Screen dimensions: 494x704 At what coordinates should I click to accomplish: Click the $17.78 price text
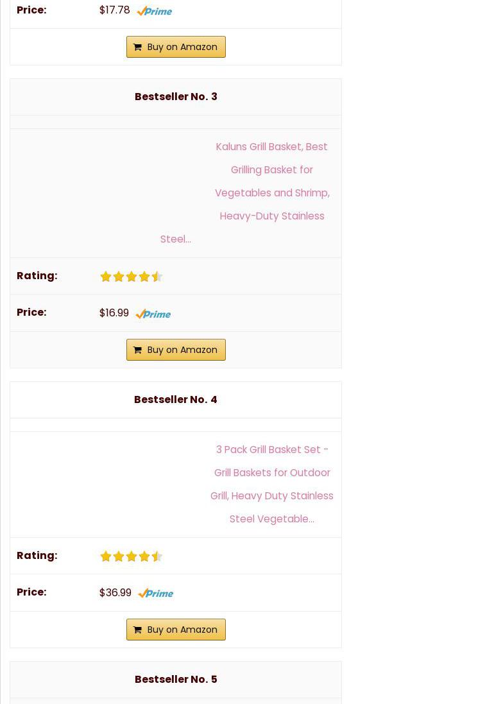tap(115, 10)
